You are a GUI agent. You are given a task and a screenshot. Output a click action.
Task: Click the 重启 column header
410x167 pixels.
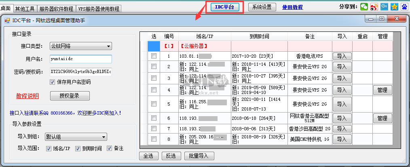pos(362,37)
